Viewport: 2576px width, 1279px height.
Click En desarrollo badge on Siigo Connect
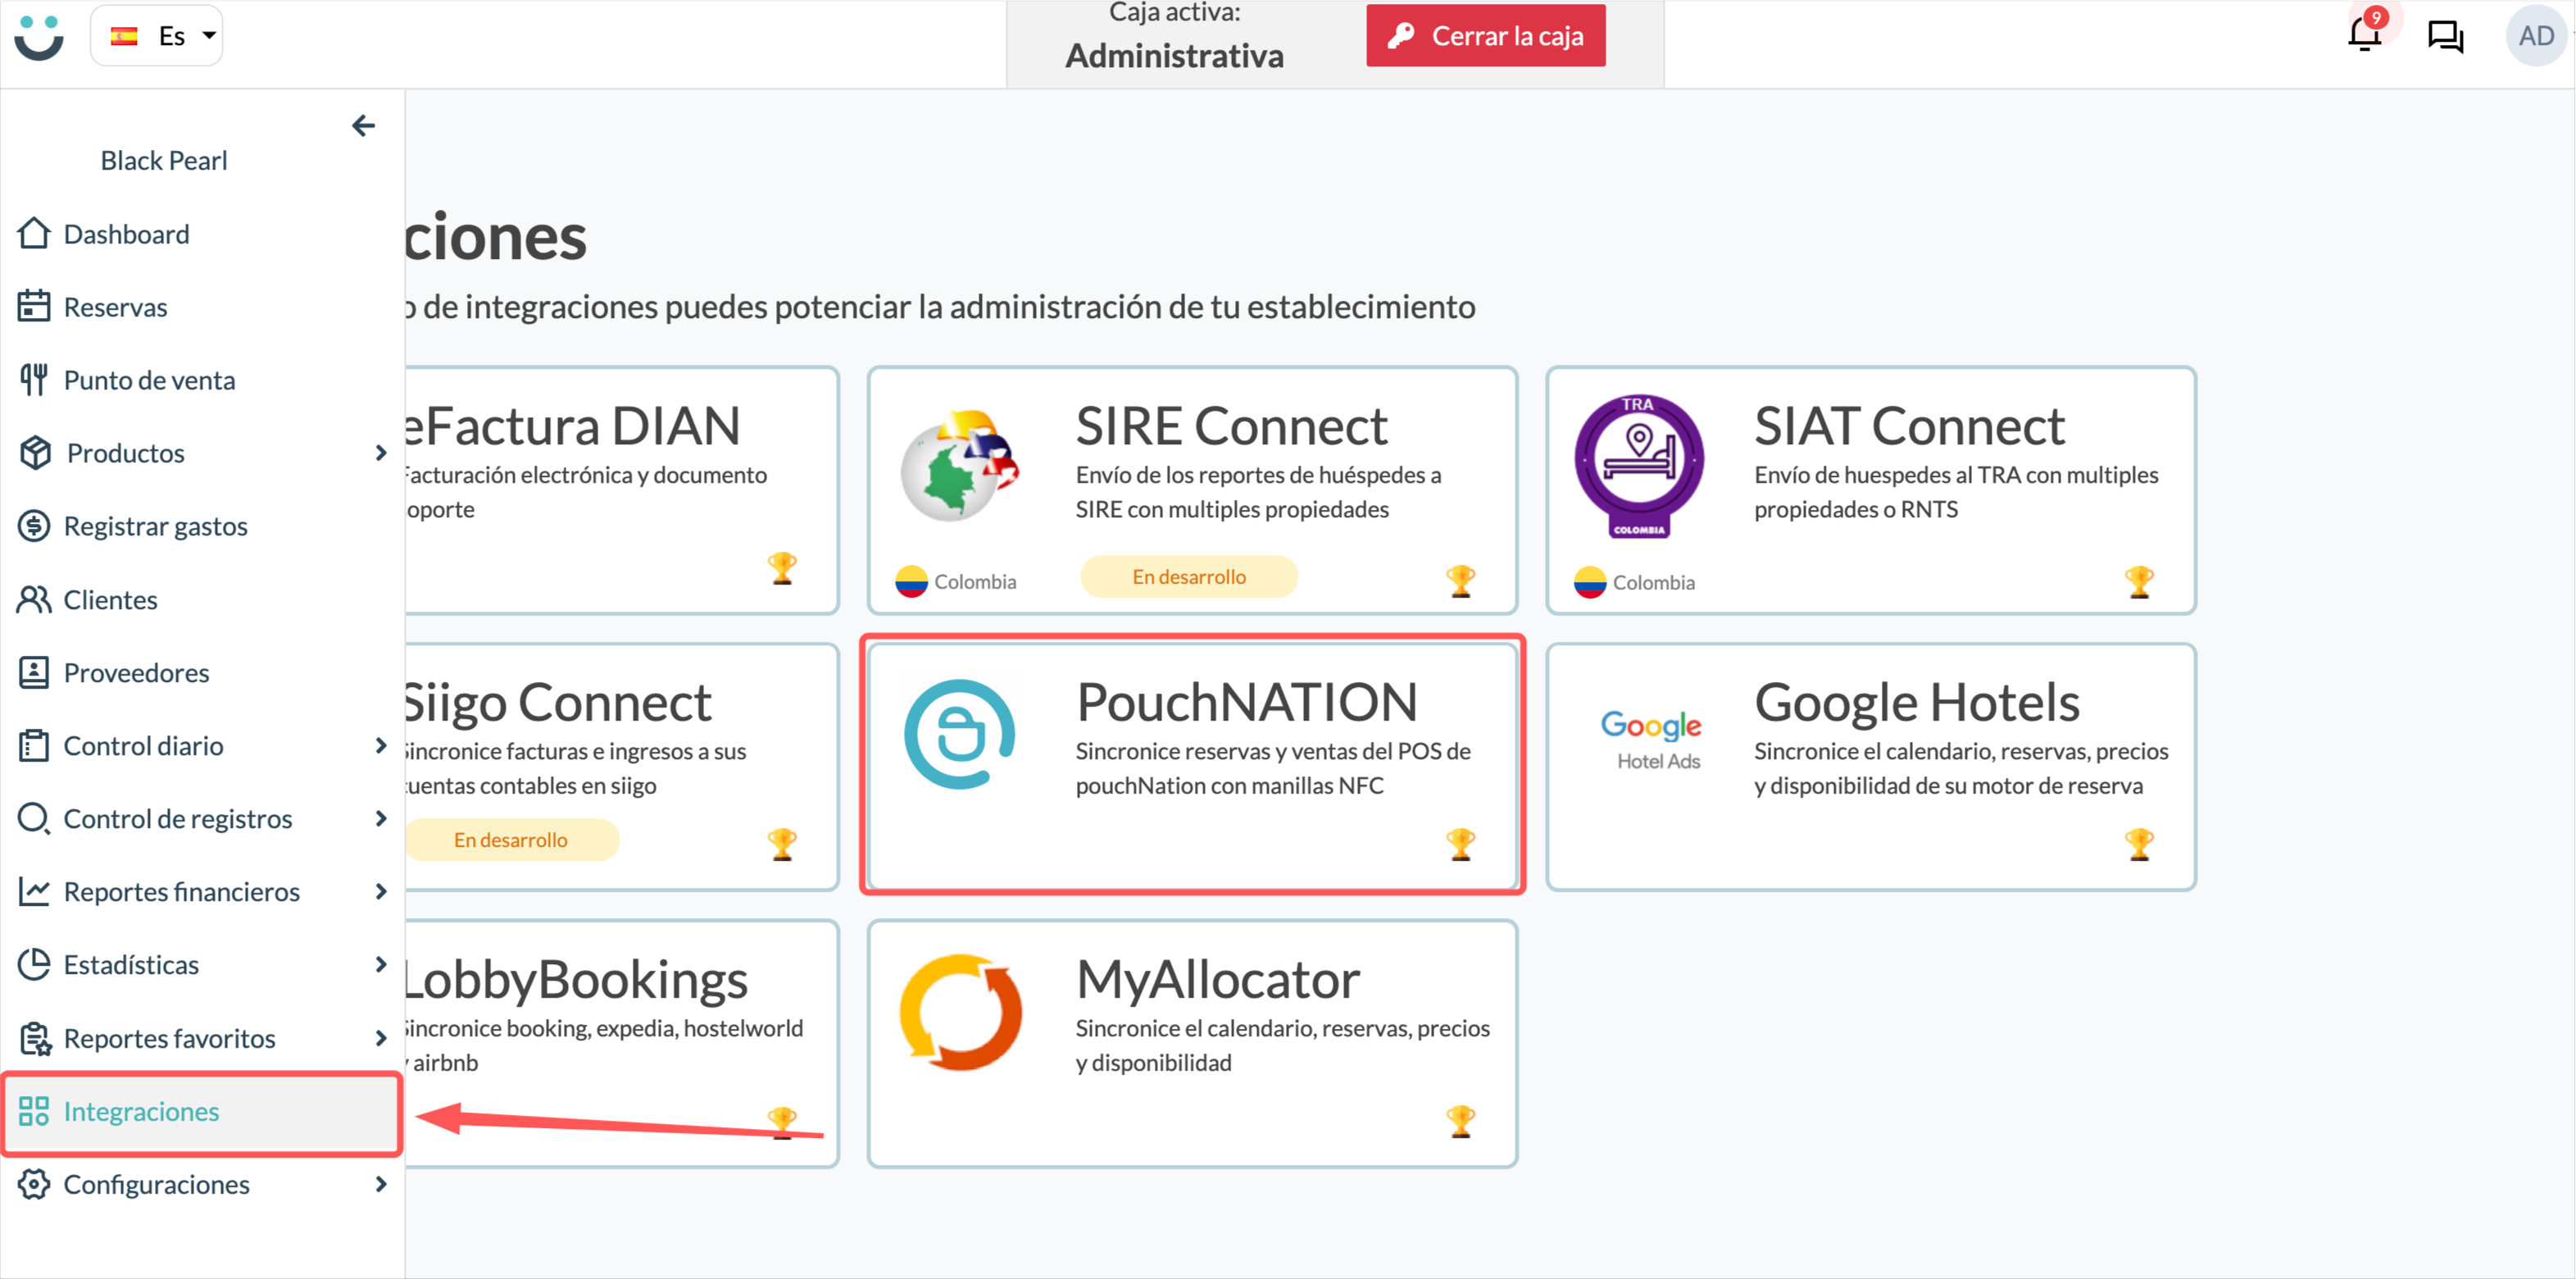click(x=512, y=840)
